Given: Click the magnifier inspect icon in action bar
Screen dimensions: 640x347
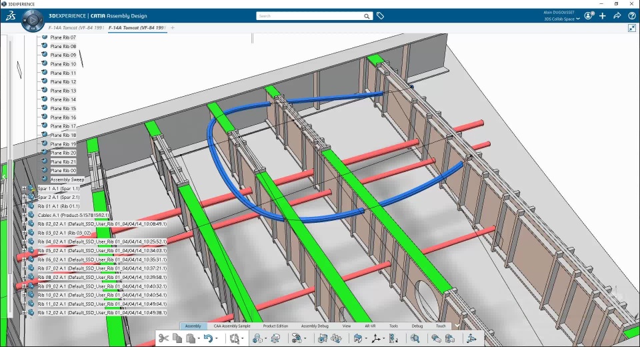Looking at the screenshot, I should click(415, 338).
